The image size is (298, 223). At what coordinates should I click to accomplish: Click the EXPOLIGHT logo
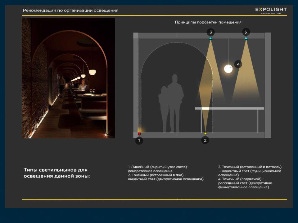pyautogui.click(x=271, y=10)
